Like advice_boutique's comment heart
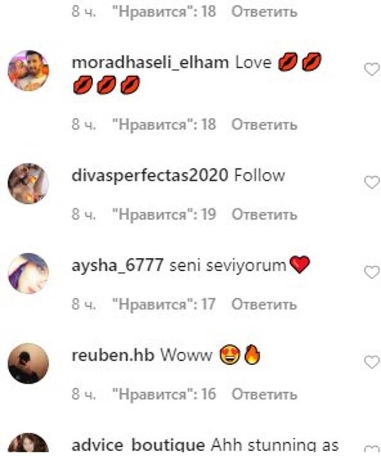Viewport: 381px width, 456px height. point(372,450)
